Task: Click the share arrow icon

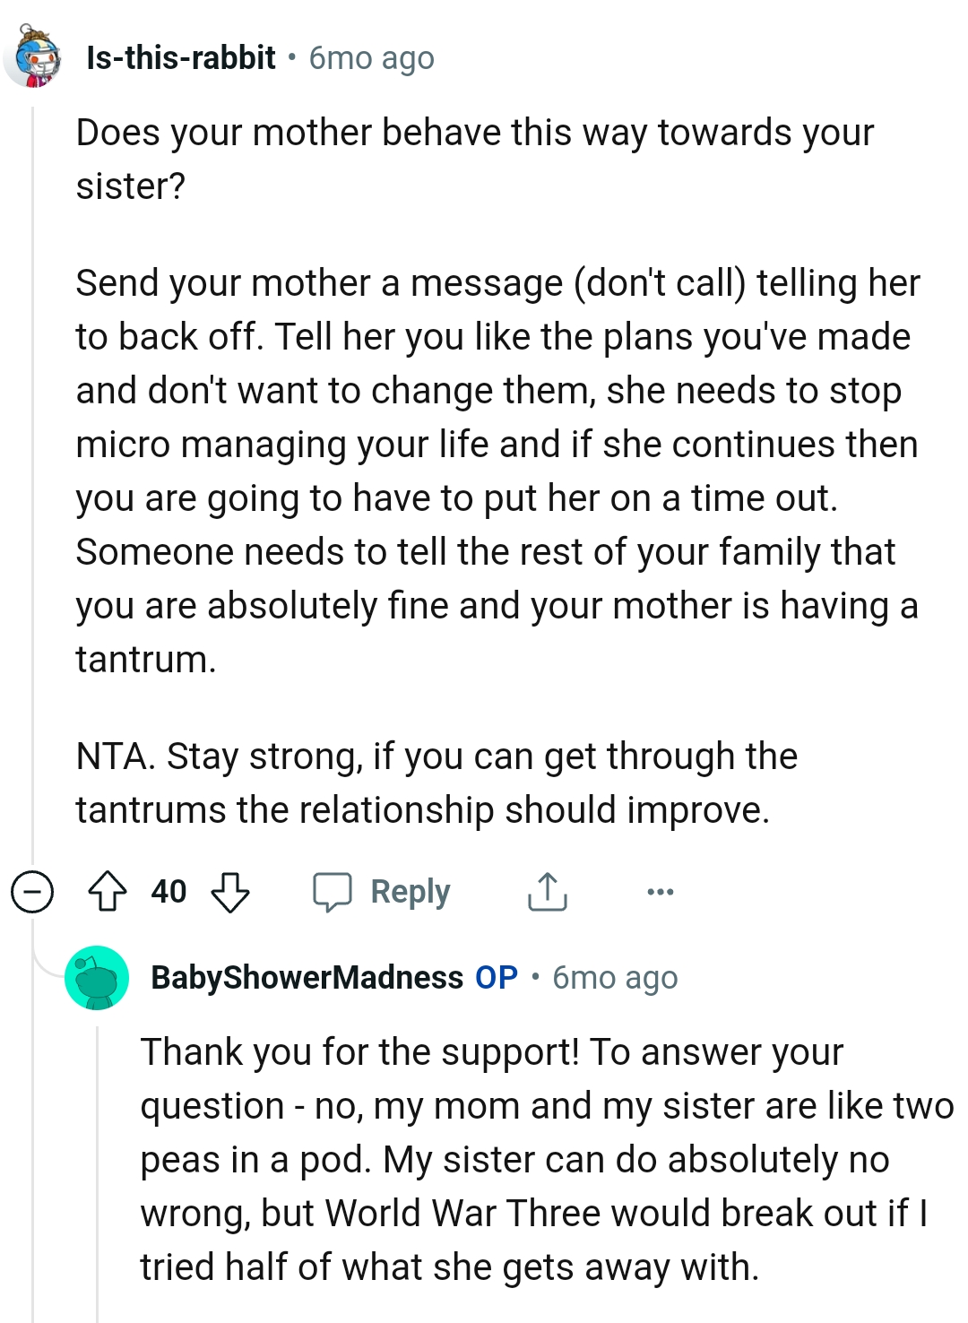Action: (x=548, y=891)
